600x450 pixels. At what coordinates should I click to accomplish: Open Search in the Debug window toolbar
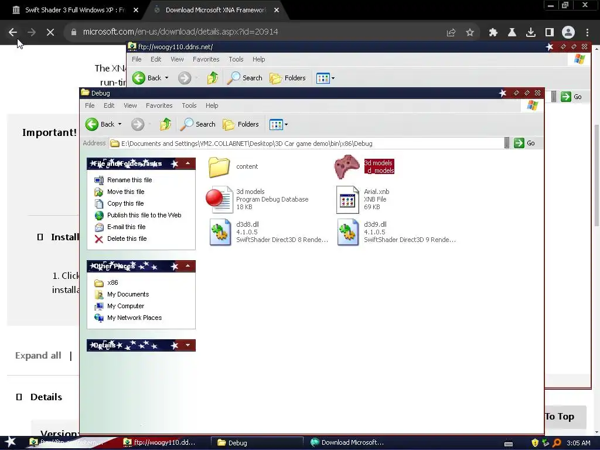click(x=197, y=124)
